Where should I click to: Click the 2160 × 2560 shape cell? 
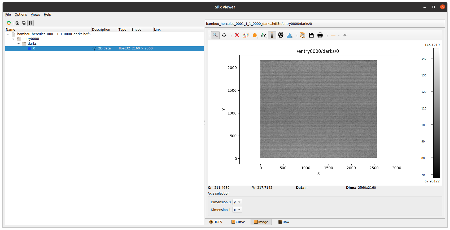142,48
